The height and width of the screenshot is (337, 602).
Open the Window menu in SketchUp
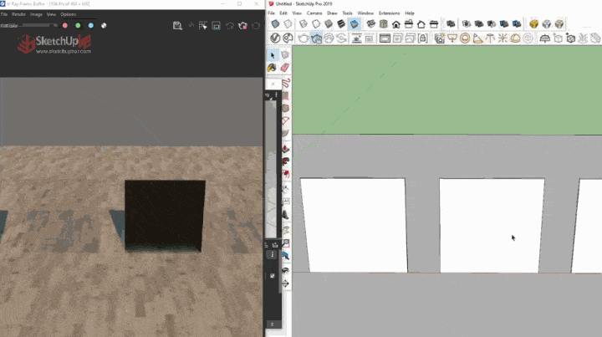click(x=365, y=13)
